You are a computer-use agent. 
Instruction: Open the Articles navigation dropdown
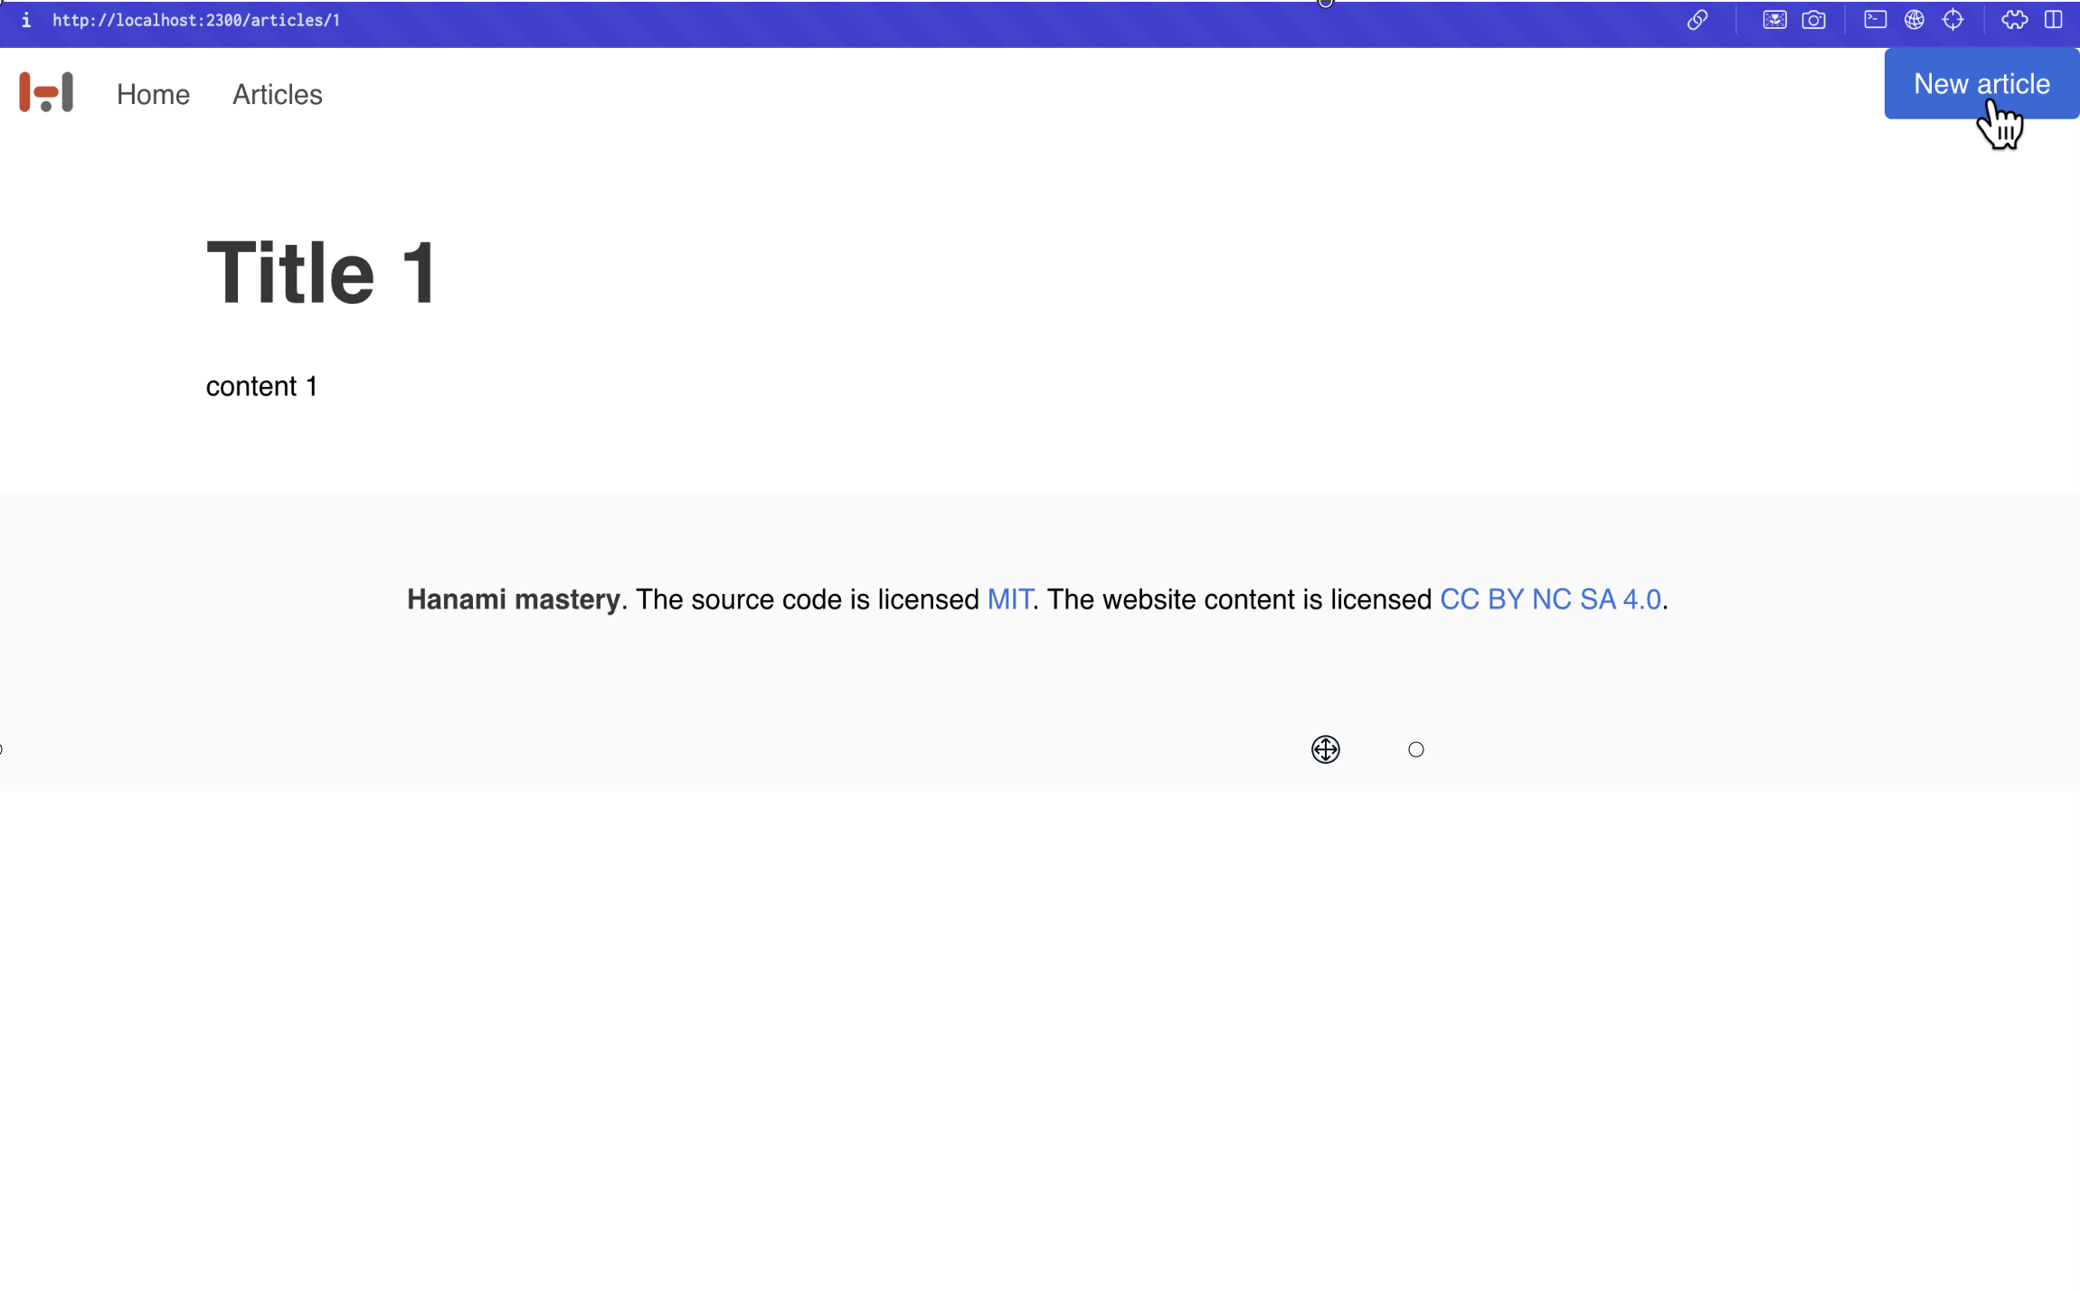(277, 94)
